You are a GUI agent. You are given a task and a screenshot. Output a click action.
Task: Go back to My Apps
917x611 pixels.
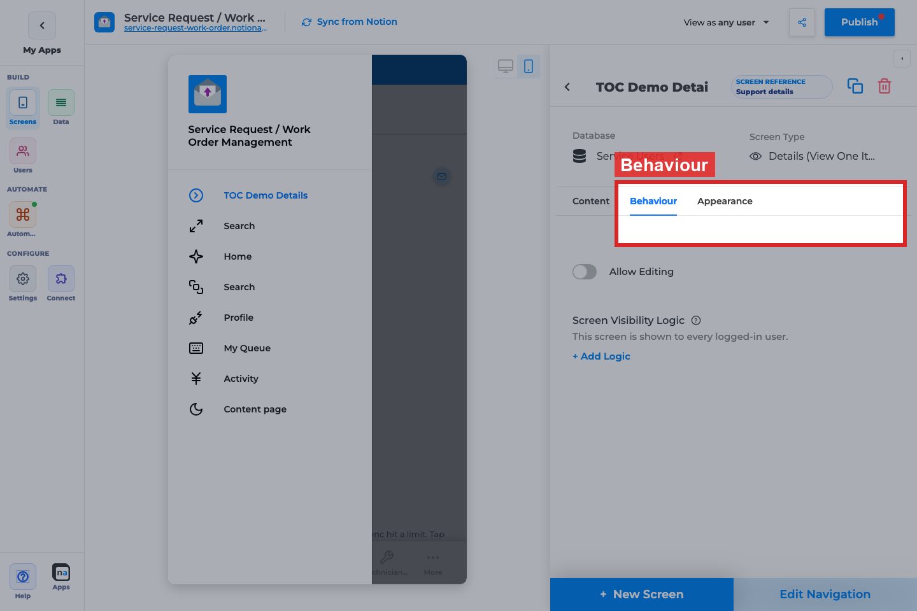pos(42,25)
